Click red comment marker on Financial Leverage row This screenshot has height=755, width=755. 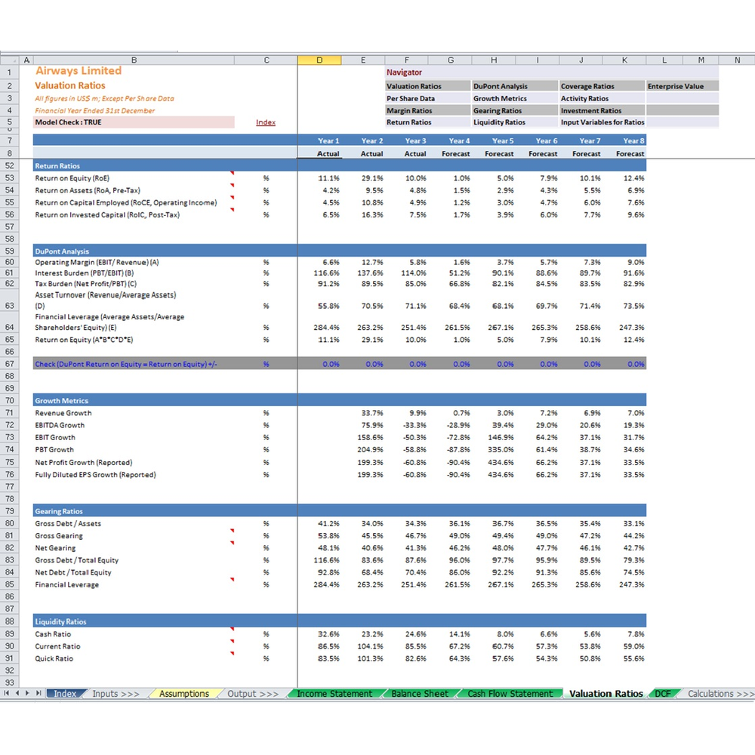click(232, 580)
